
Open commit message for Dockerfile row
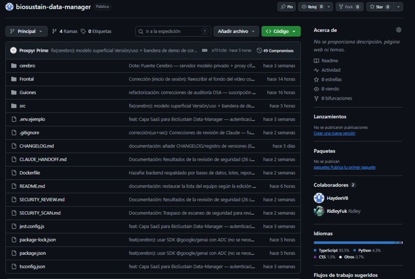[192, 173]
